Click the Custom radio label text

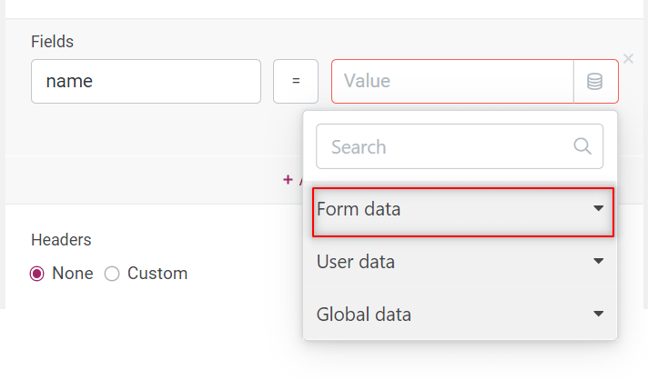(157, 274)
